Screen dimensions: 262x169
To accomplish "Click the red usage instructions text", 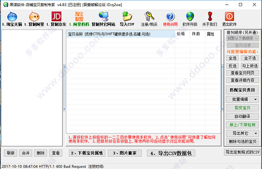I will (x=142, y=139).
